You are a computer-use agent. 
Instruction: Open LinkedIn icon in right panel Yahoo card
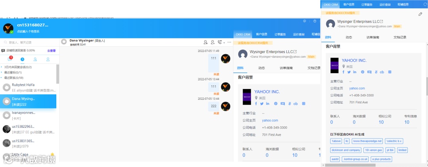click(355, 72)
